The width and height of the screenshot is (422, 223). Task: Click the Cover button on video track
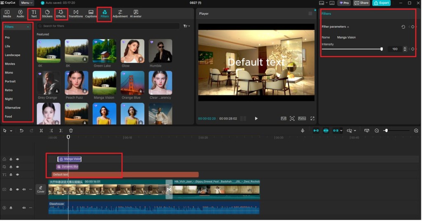[x=41, y=189]
